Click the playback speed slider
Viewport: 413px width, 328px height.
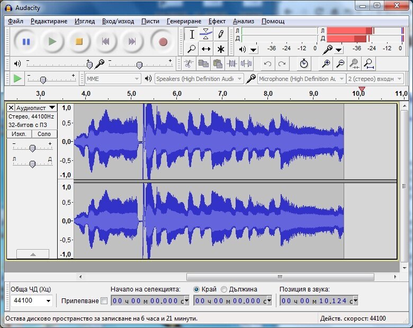pos(51,79)
